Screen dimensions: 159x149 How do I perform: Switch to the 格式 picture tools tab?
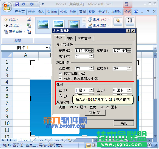coord(127,12)
